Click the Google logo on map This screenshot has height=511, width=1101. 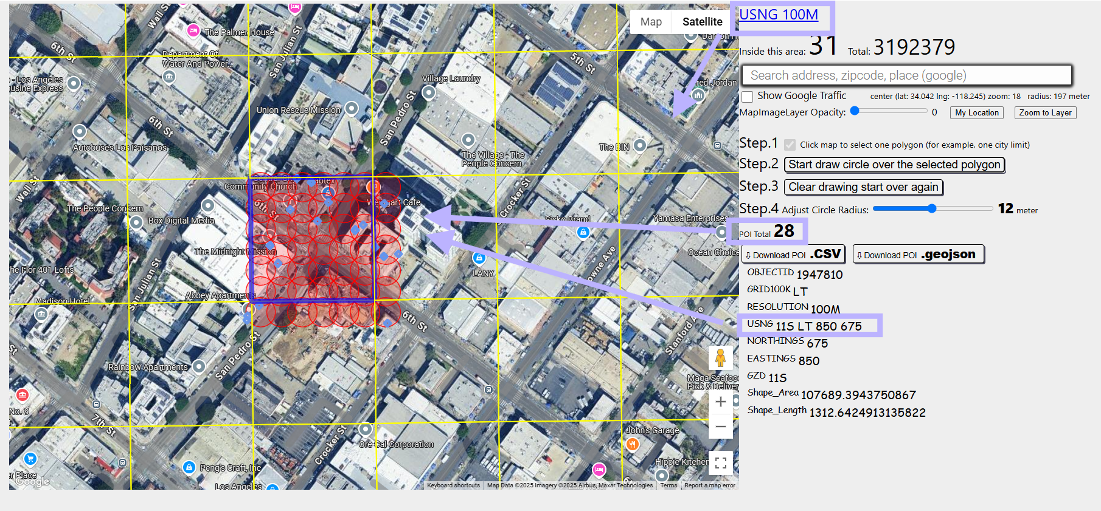point(32,481)
